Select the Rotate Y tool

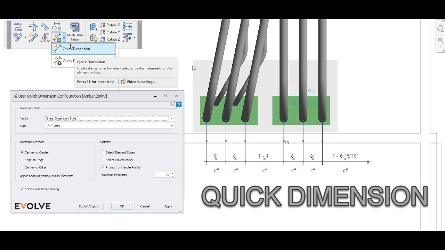[x=110, y=32]
